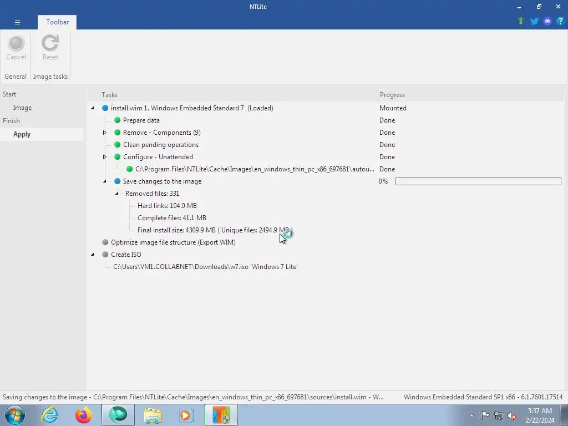Click the Complete files: 41.1 MB entry
The height and width of the screenshot is (426, 568).
pos(172,217)
